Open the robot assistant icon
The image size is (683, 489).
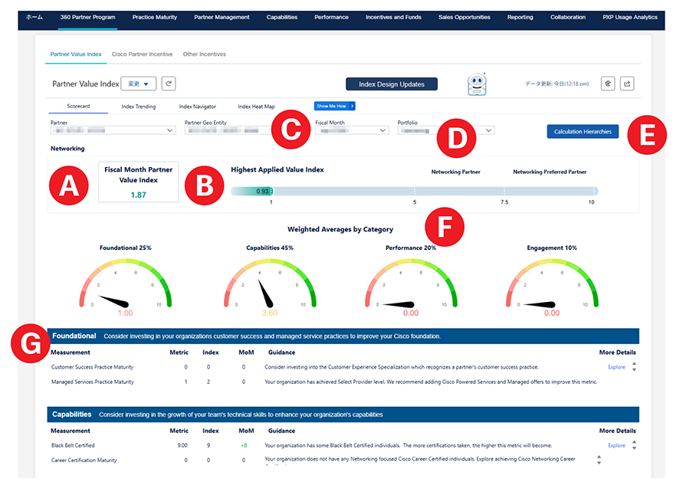478,84
